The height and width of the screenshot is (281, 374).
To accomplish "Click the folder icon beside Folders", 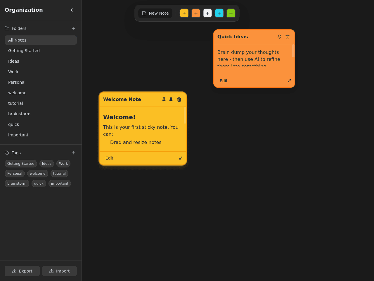I will [x=7, y=28].
